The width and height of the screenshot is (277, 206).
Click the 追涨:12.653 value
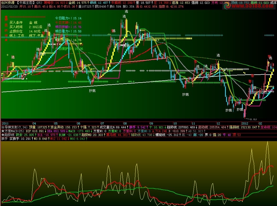point(181,3)
